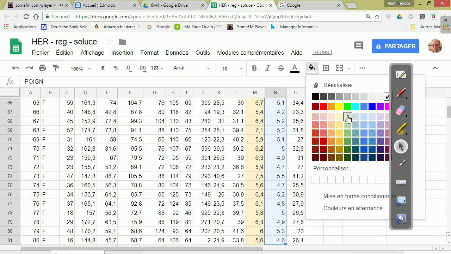Toggle bold formatting
This screenshot has width=451, height=254.
tap(254, 68)
